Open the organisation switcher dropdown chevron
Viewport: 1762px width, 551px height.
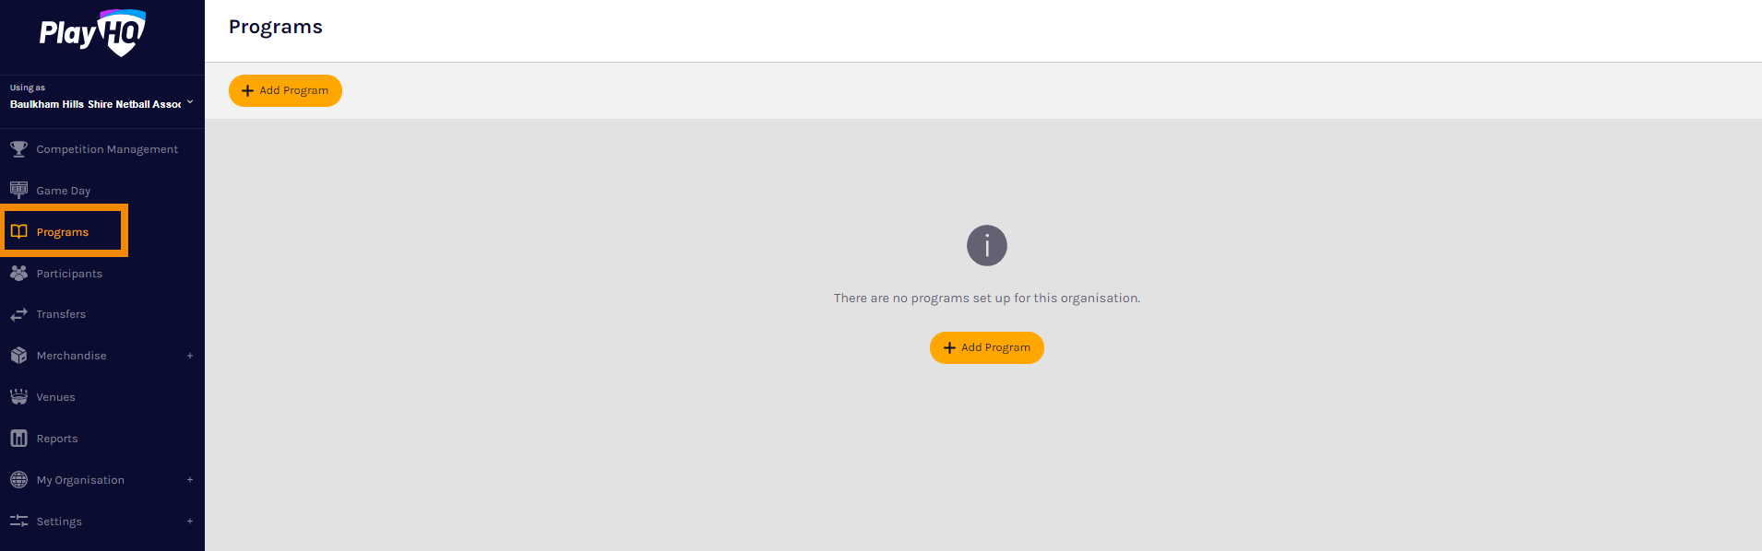tap(190, 102)
